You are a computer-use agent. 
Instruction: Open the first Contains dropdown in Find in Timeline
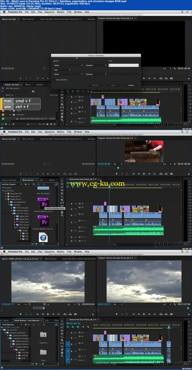pyautogui.click(x=96, y=65)
